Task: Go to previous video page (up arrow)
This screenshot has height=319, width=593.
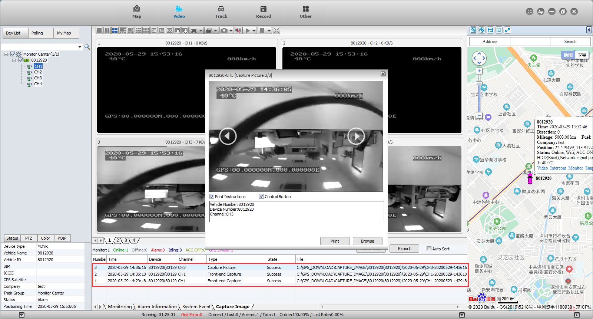Action: [x=177, y=30]
